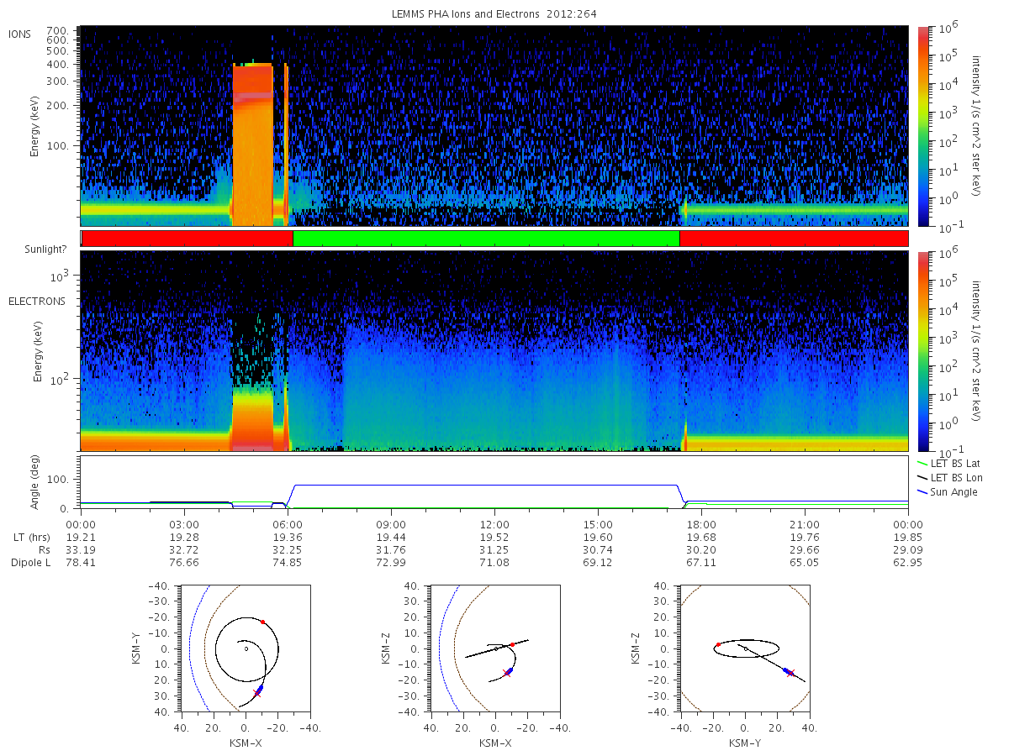Click the electrons intensity color bar
Viewport: 1009px width, 756px height.
click(922, 351)
